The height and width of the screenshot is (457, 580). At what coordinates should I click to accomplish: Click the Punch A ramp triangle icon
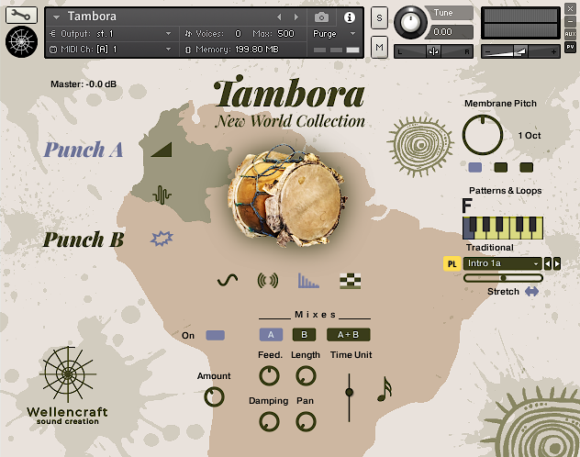pyautogui.click(x=162, y=150)
